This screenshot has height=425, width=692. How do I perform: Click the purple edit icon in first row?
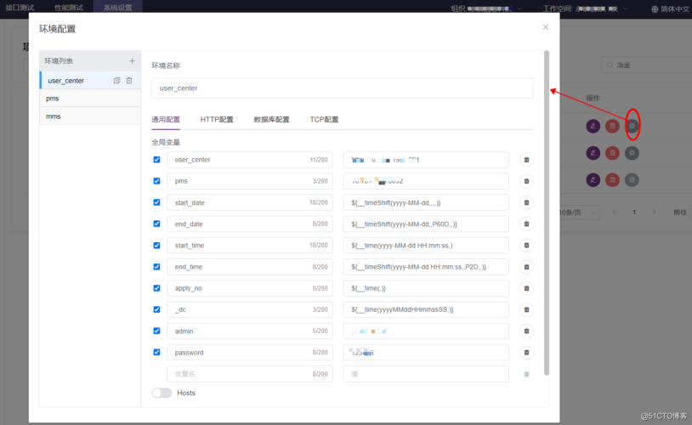tap(593, 126)
